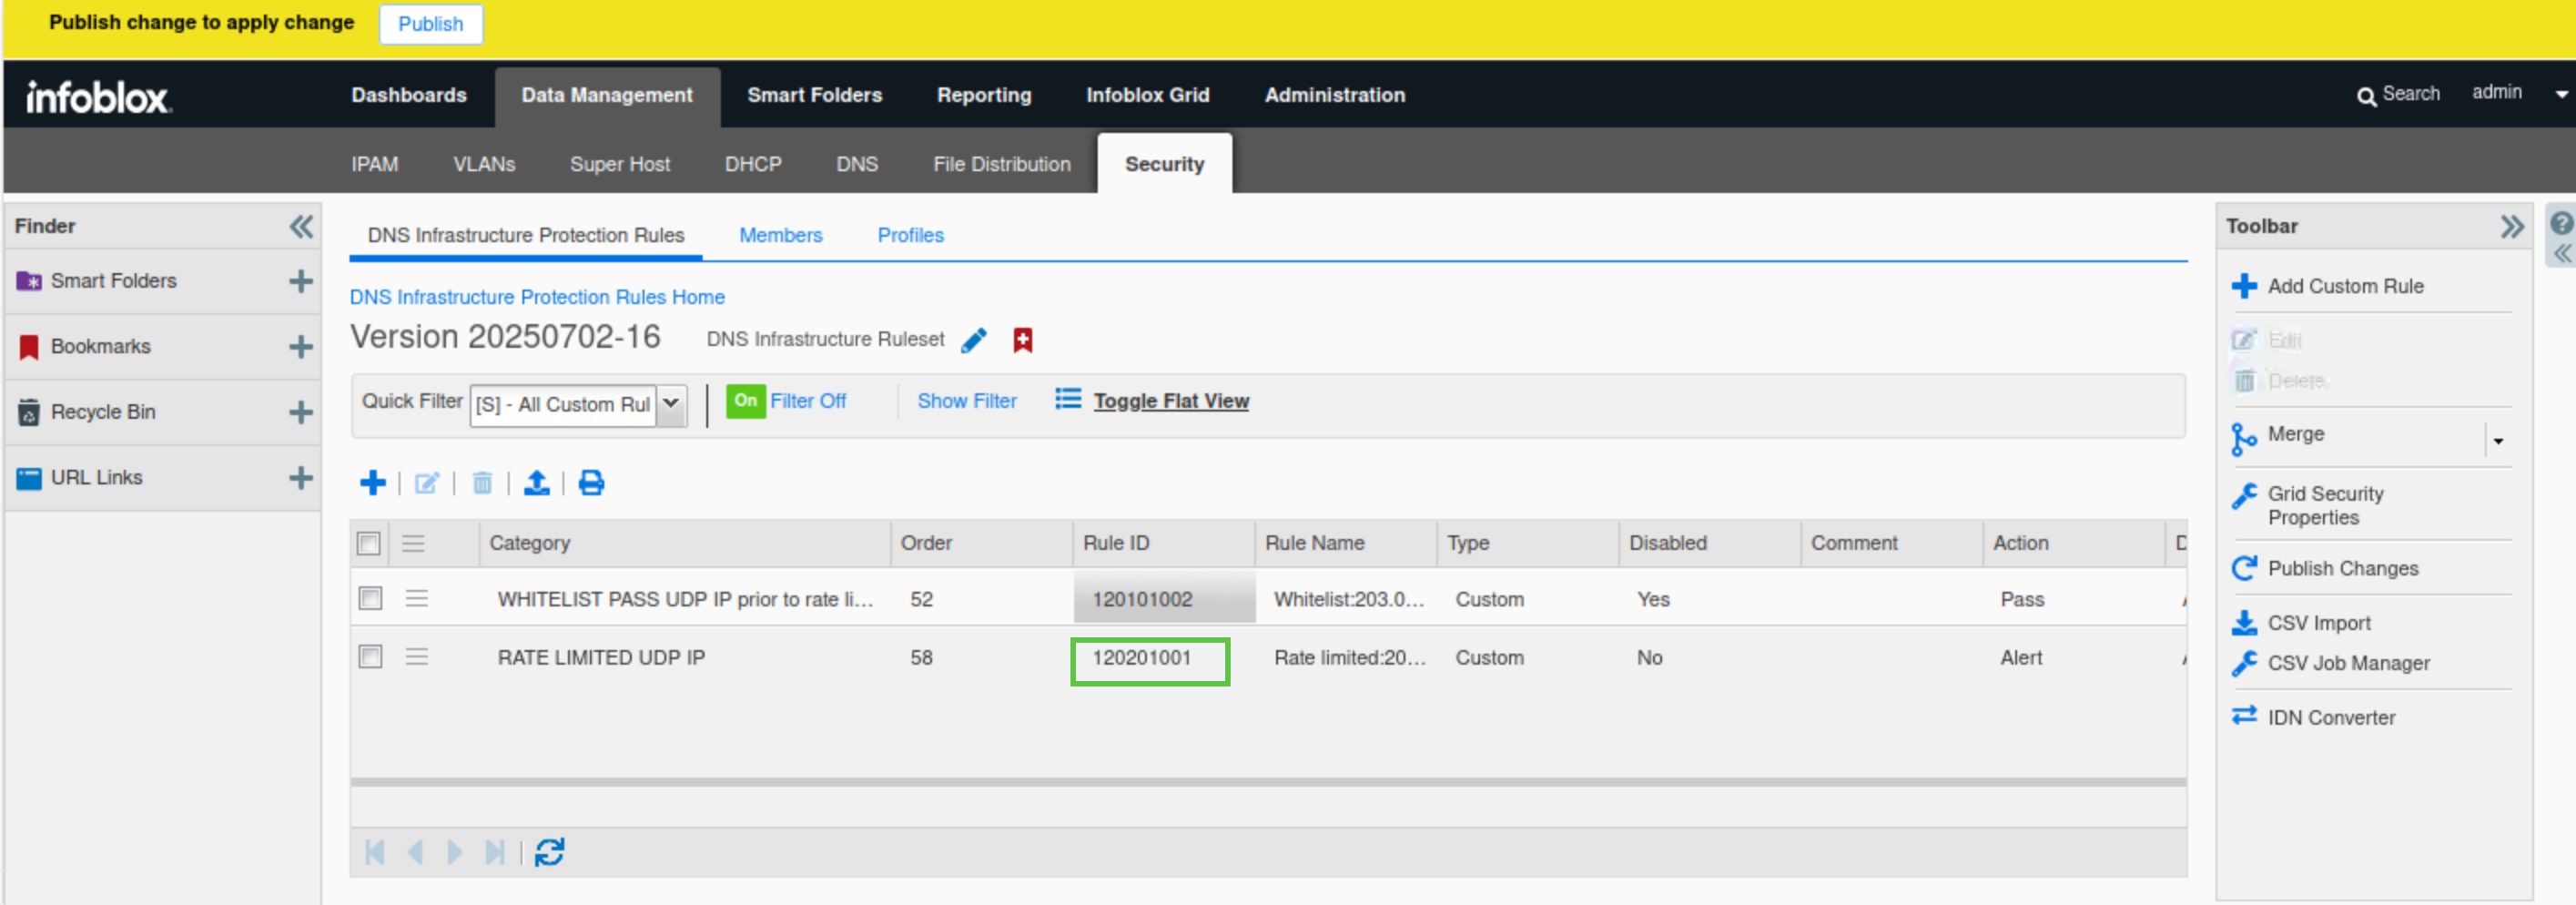The image size is (2576, 905).
Task: Collapse the Finder panel with double chevron
Action: [x=301, y=226]
